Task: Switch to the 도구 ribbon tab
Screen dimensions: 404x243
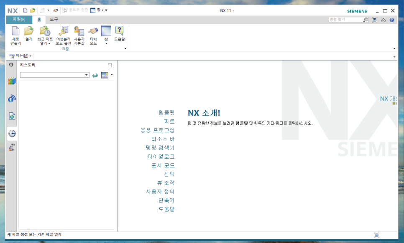Action: (x=54, y=20)
